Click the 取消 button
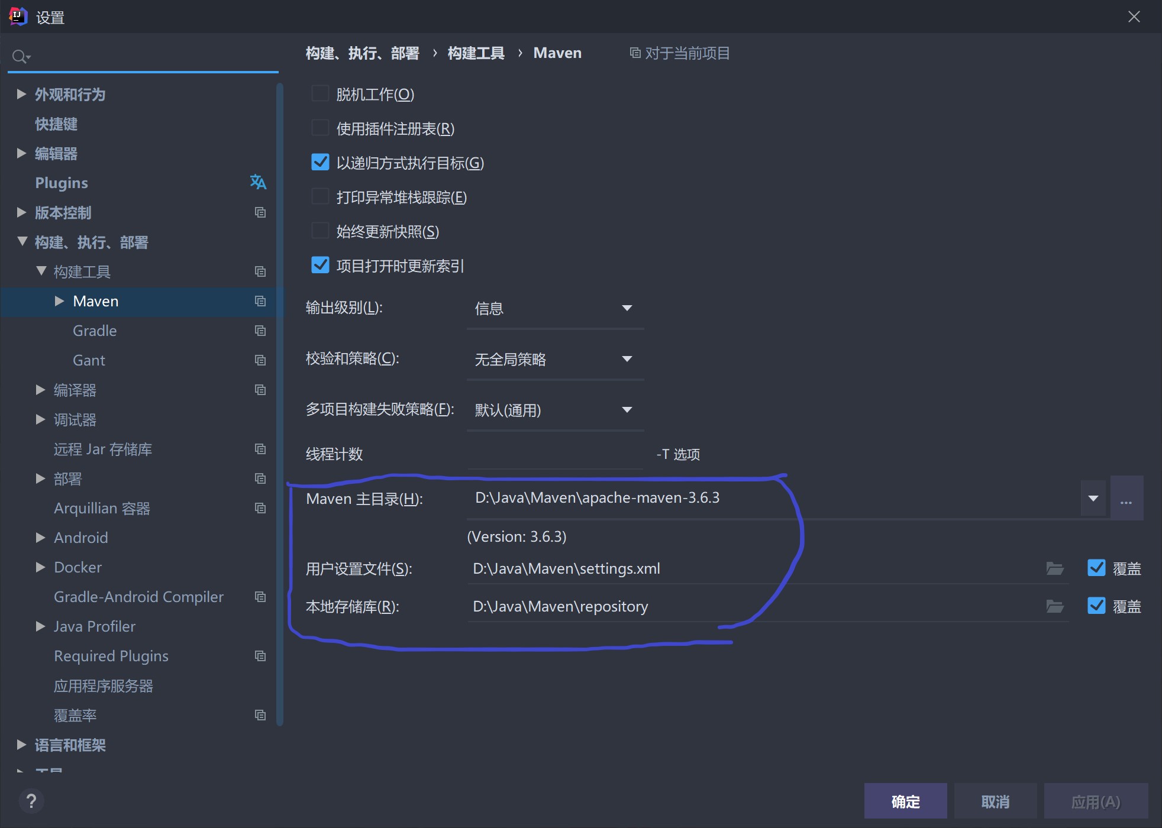The height and width of the screenshot is (828, 1162). click(x=995, y=801)
